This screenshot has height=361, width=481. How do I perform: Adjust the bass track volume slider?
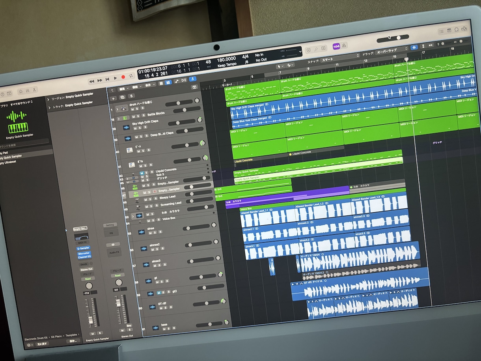[209, 324]
